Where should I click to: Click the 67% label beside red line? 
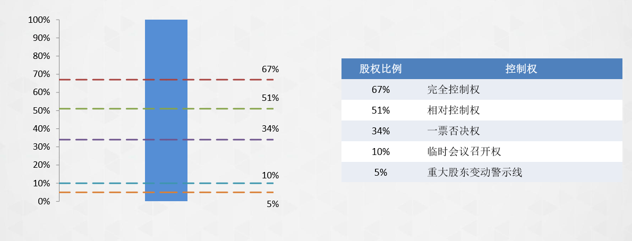click(270, 70)
